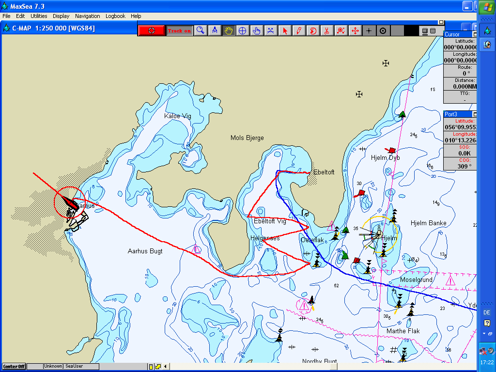Select the divider compass measuring tool
Viewport: 496px width, 372px height.
click(x=215, y=31)
